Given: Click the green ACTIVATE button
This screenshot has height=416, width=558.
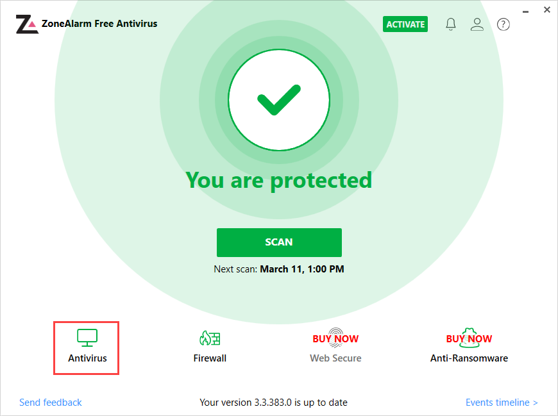Looking at the screenshot, I should pyautogui.click(x=405, y=24).
